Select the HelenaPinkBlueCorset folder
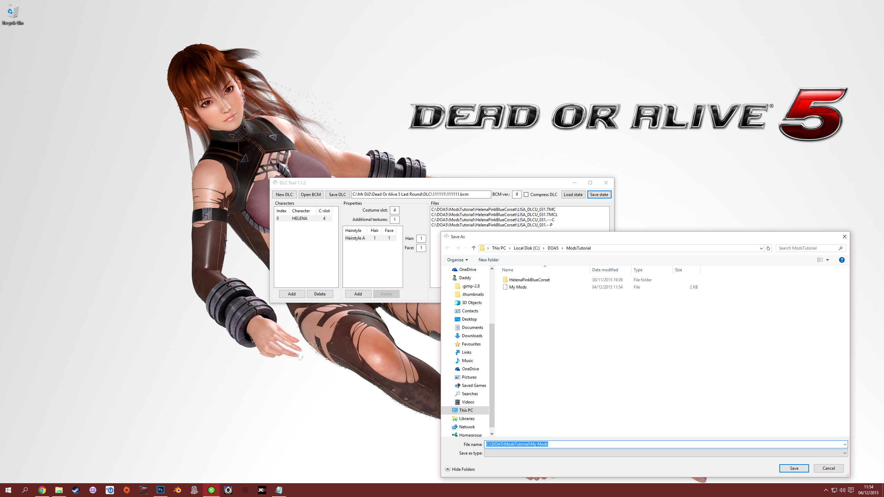Screen dimensions: 884x497 coord(529,280)
